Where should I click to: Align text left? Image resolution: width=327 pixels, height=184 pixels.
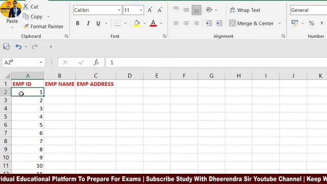click(x=176, y=23)
